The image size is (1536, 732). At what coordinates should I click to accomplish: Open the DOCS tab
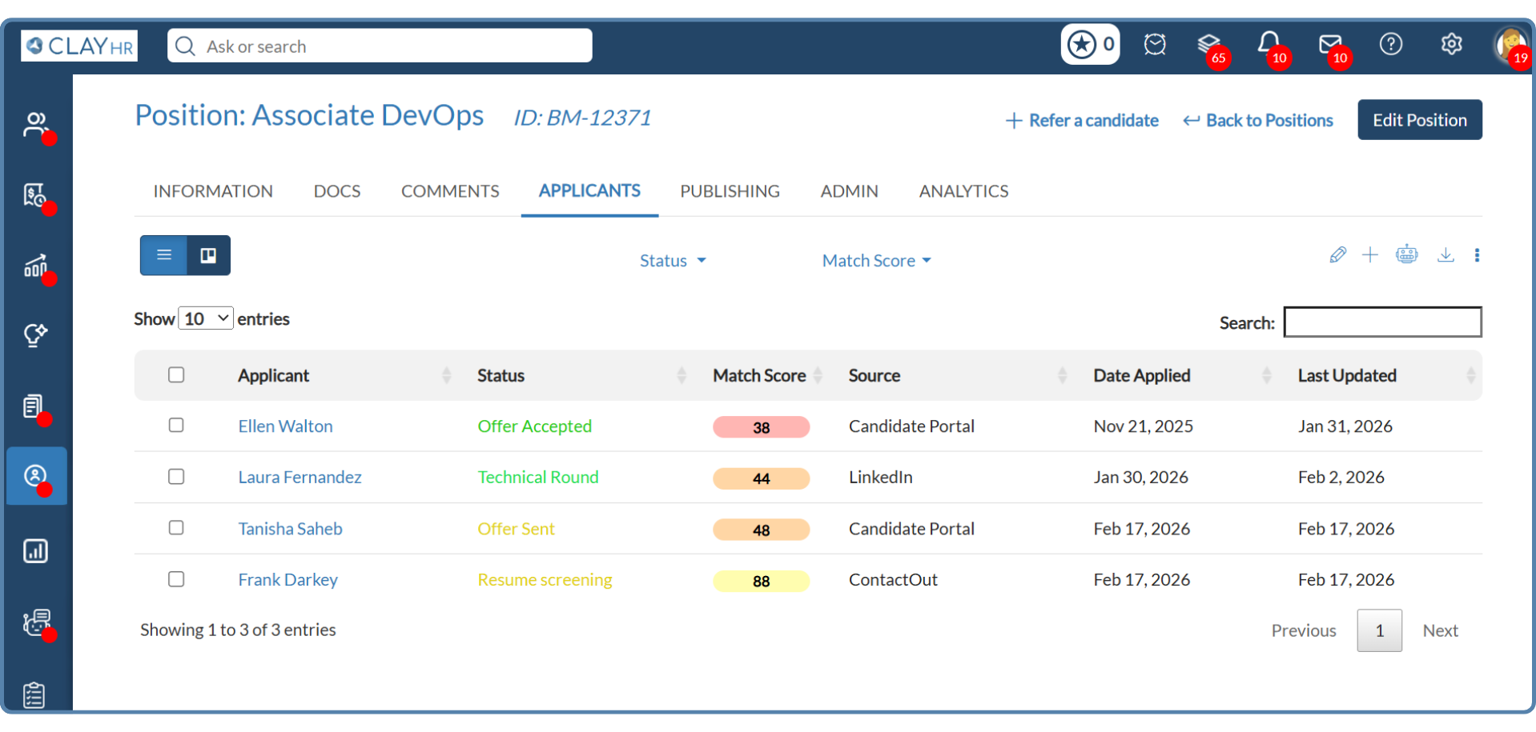point(337,191)
